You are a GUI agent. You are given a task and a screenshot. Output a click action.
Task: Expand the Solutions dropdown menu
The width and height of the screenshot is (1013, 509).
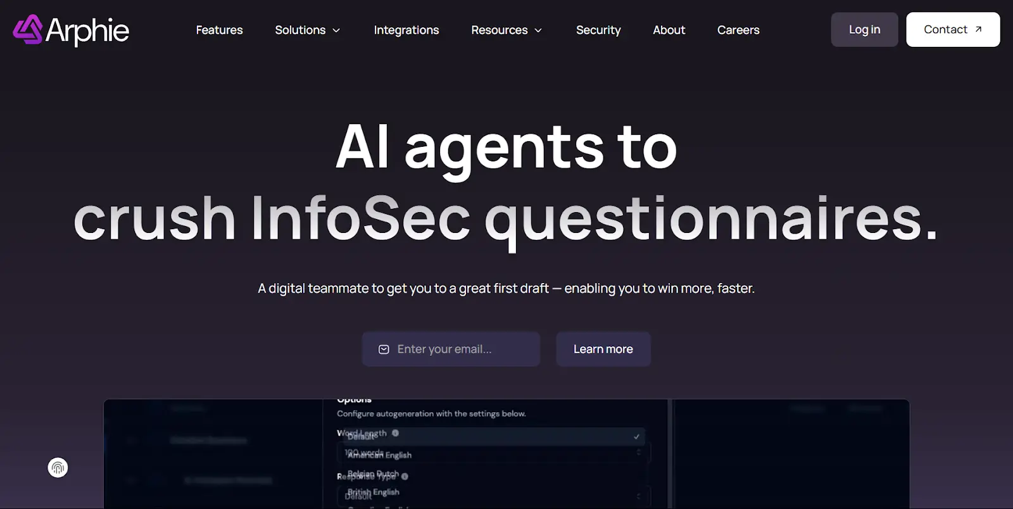(x=308, y=30)
